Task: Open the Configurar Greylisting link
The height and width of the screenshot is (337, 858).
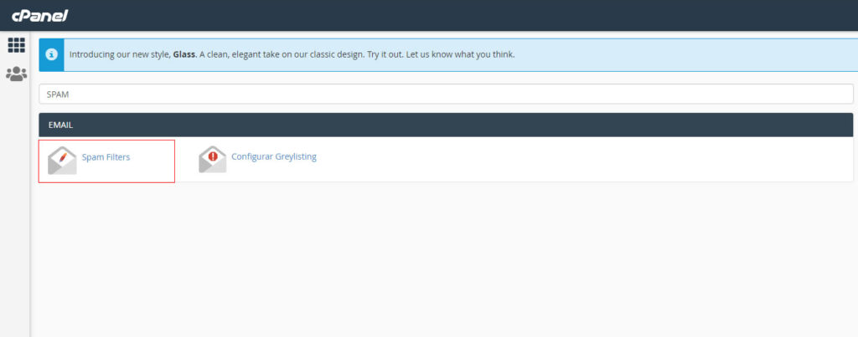Action: point(273,156)
